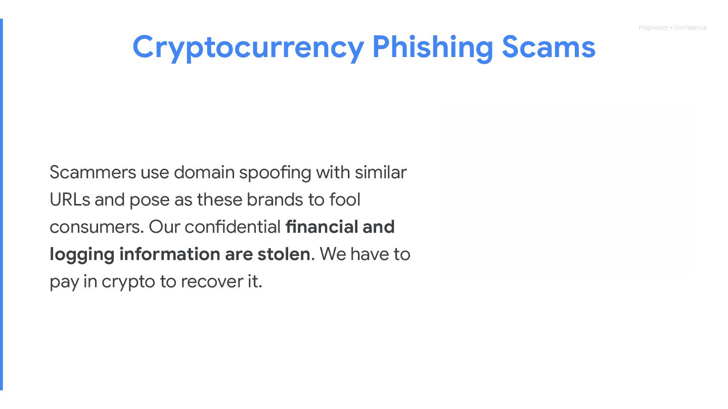This screenshot has height=409, width=728.
Task: Select the word 'Cryptocurrency' in the heading
Action: pyautogui.click(x=248, y=48)
